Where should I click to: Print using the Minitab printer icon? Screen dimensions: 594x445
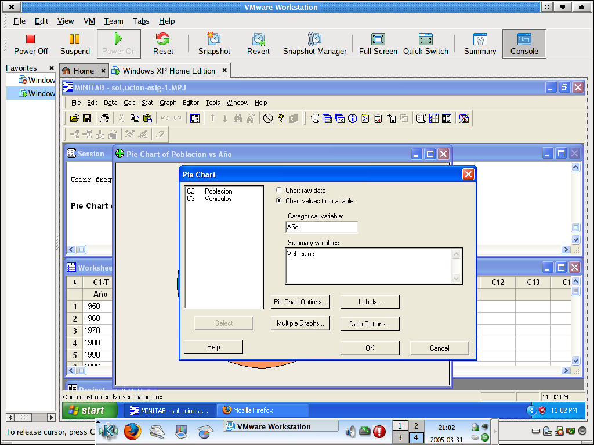pyautogui.click(x=104, y=118)
